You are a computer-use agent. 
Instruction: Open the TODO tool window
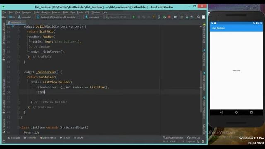point(78,138)
